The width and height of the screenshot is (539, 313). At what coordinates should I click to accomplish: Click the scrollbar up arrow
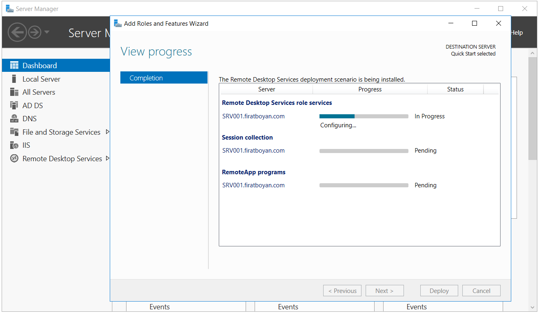click(532, 53)
